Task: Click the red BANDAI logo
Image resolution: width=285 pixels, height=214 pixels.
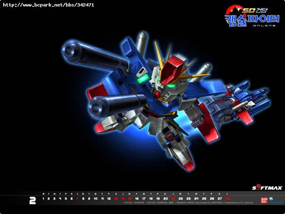Action: coord(264,201)
